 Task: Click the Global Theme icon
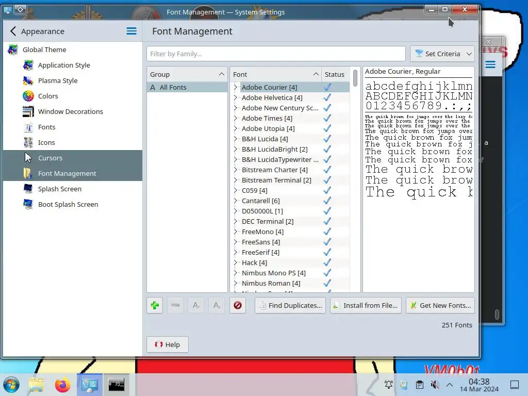point(13,50)
